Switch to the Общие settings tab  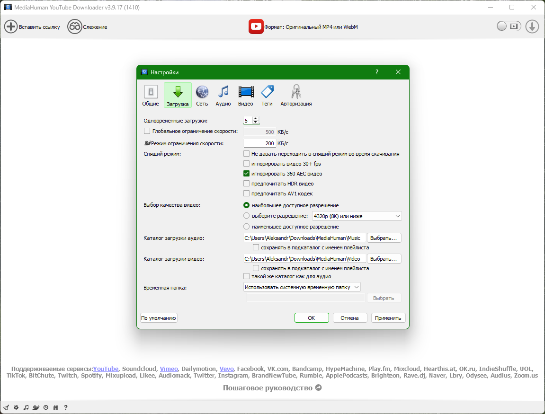[151, 95]
